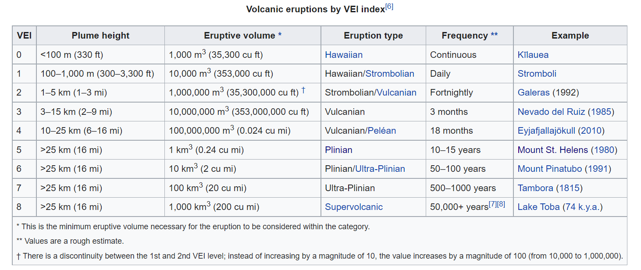Open the Supervolcanic link
Viewport: 641px width, 270px height.
click(353, 207)
